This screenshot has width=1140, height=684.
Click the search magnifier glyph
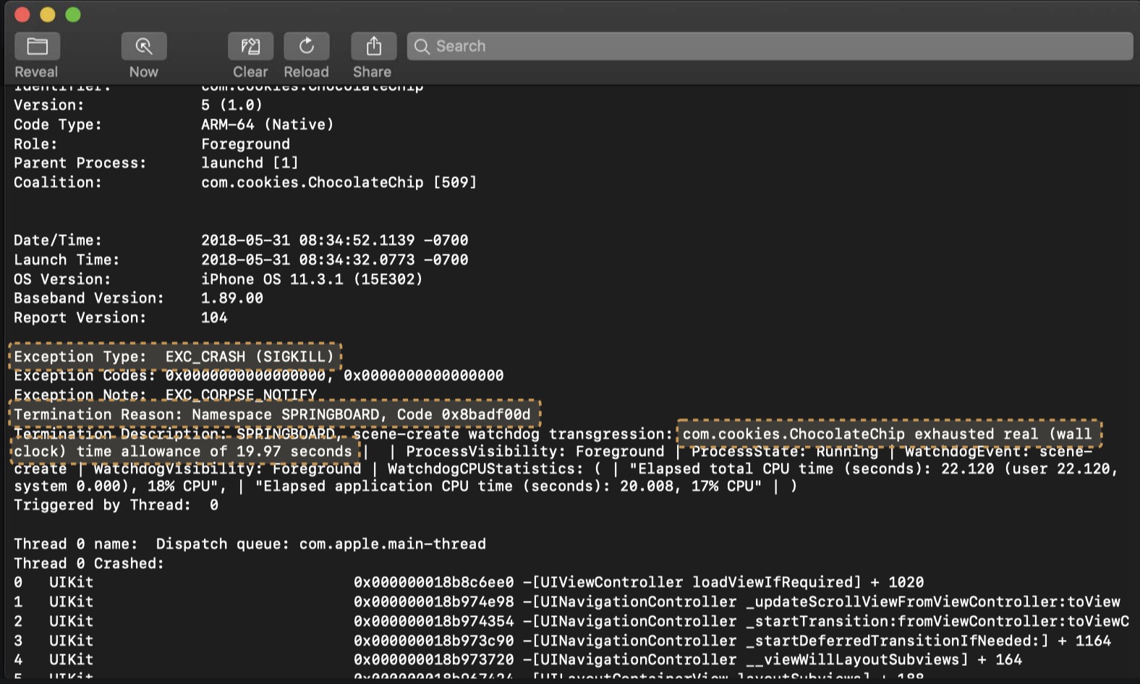pyautogui.click(x=422, y=46)
